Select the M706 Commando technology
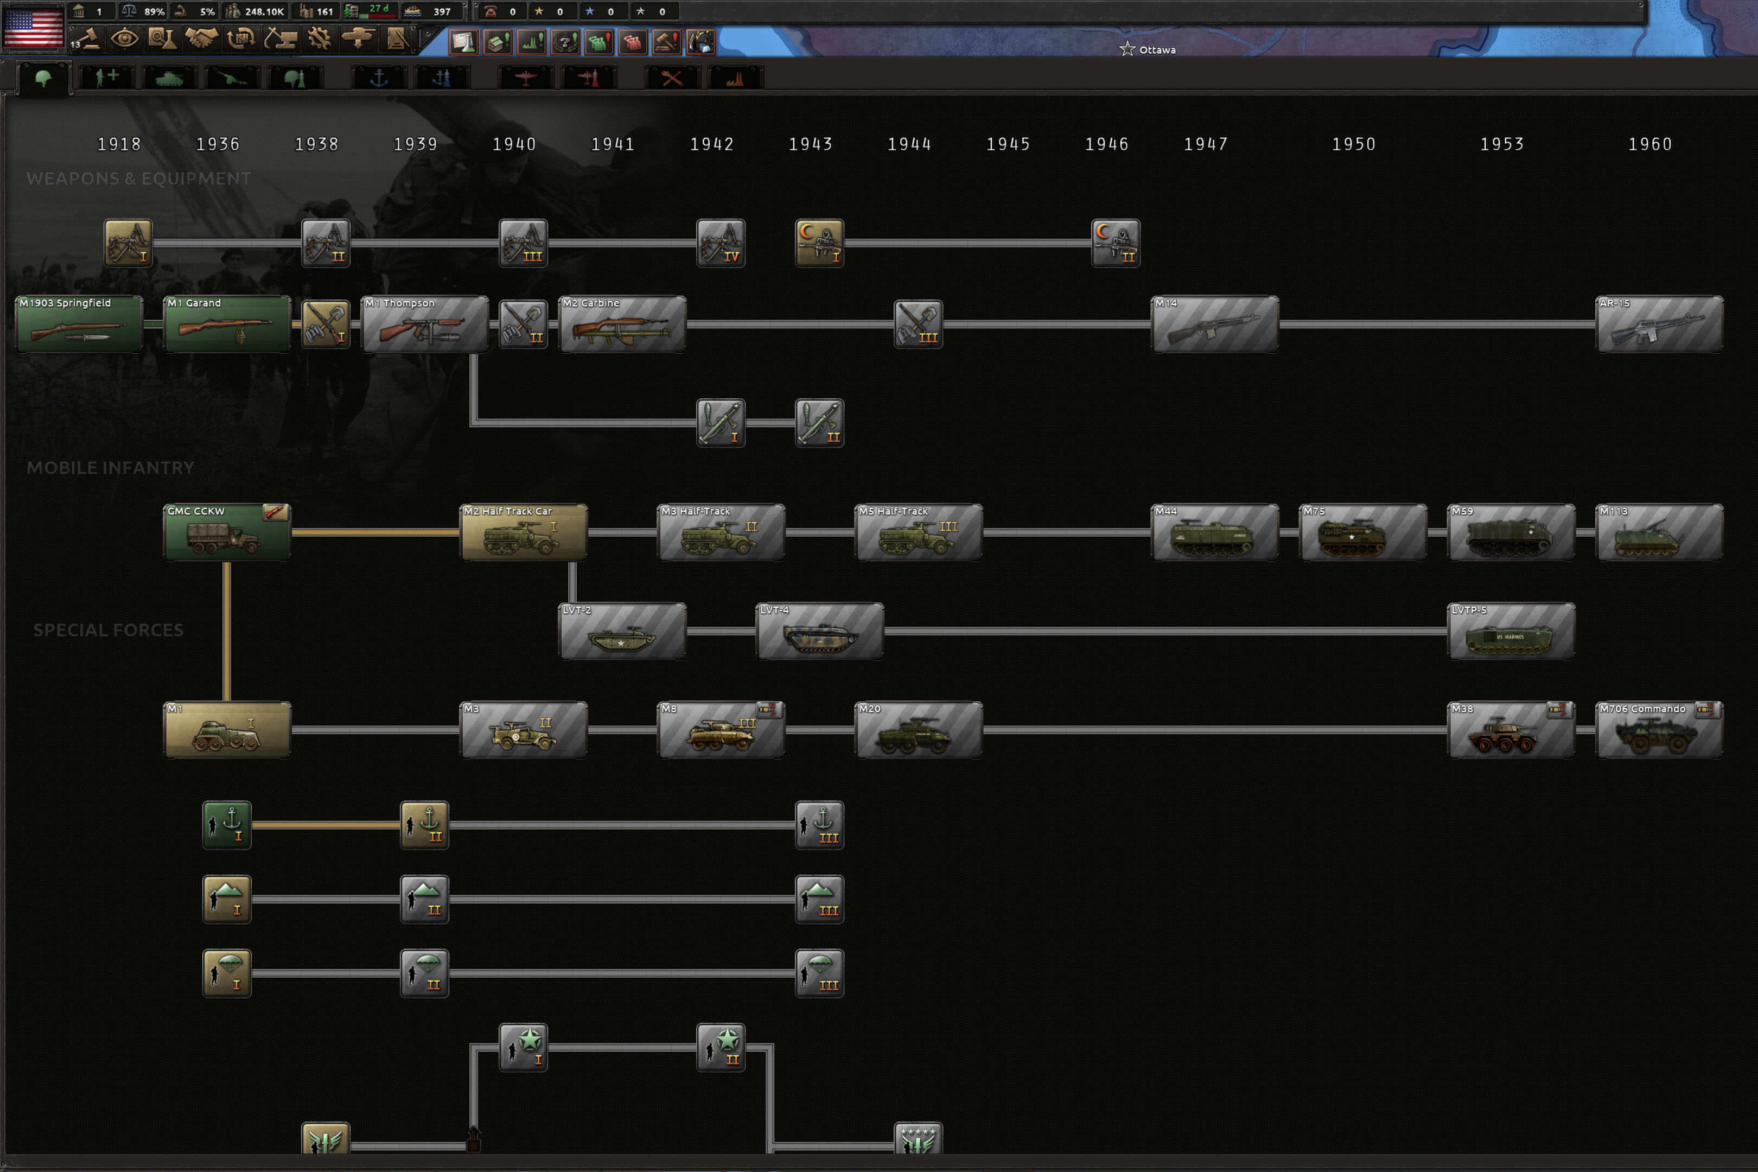The width and height of the screenshot is (1758, 1172). point(1659,729)
